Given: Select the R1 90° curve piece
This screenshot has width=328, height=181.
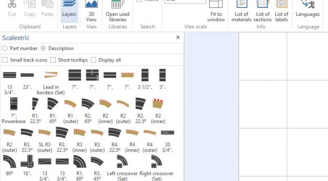Looking at the screenshot, I should (80, 168).
